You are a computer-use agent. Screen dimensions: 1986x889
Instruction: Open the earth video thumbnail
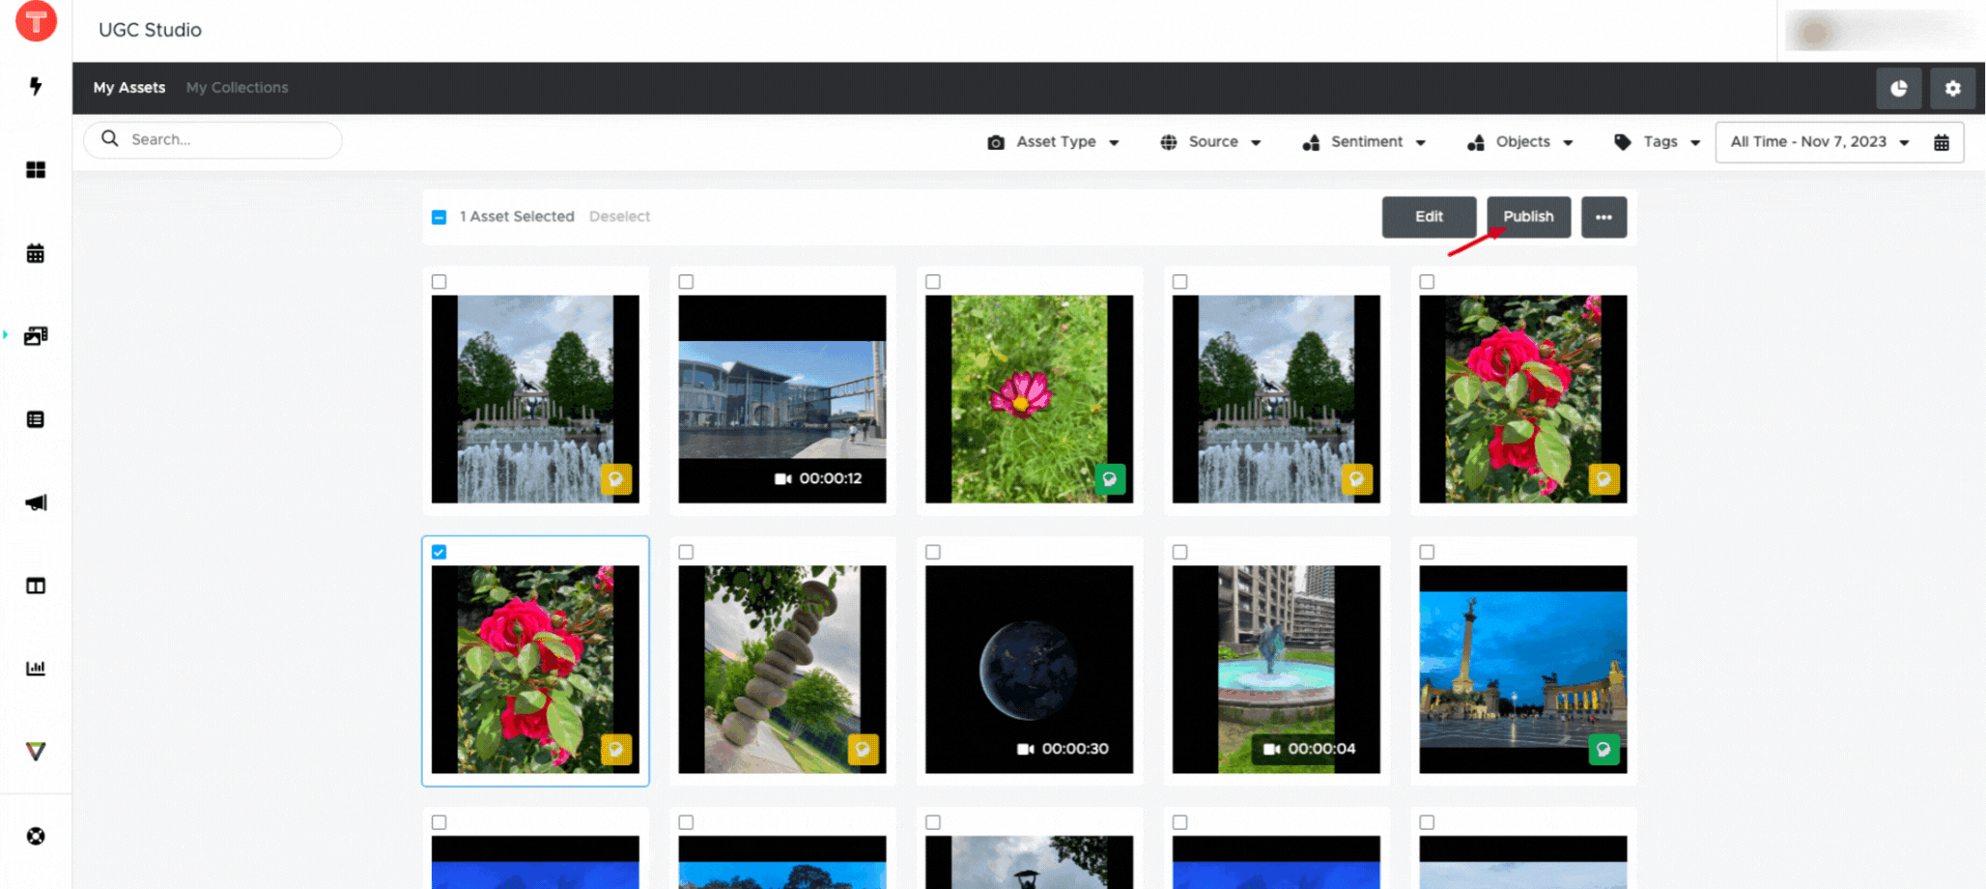point(1029,669)
